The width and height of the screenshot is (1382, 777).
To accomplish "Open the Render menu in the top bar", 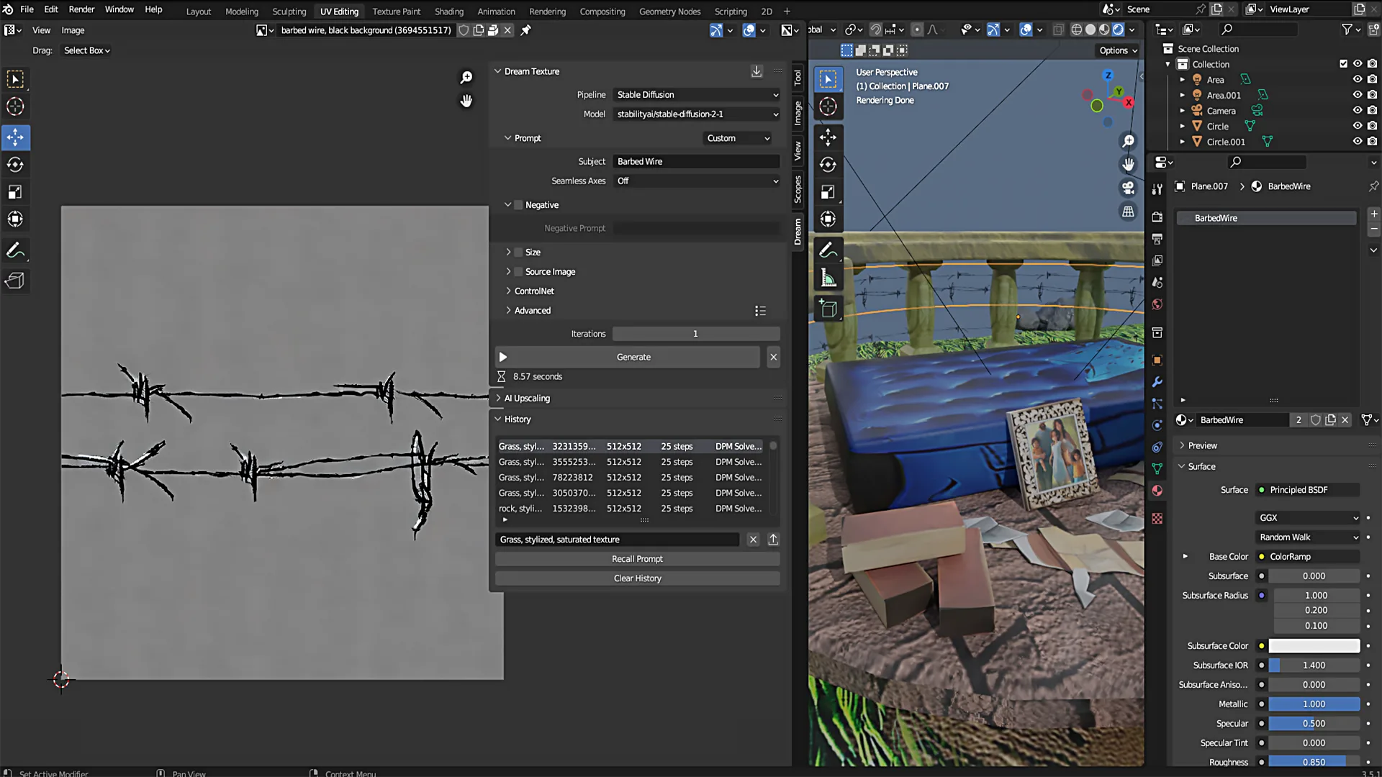I will pyautogui.click(x=81, y=9).
